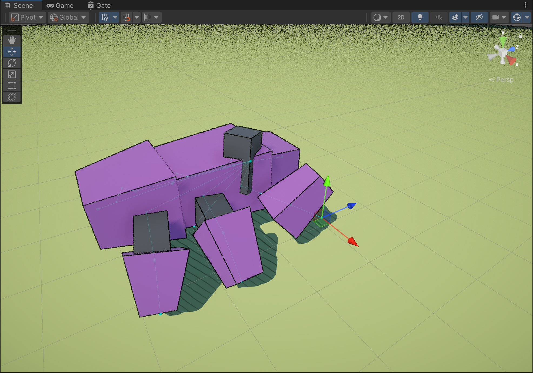Select the Hand view tool
The height and width of the screenshot is (373, 533).
click(12, 40)
